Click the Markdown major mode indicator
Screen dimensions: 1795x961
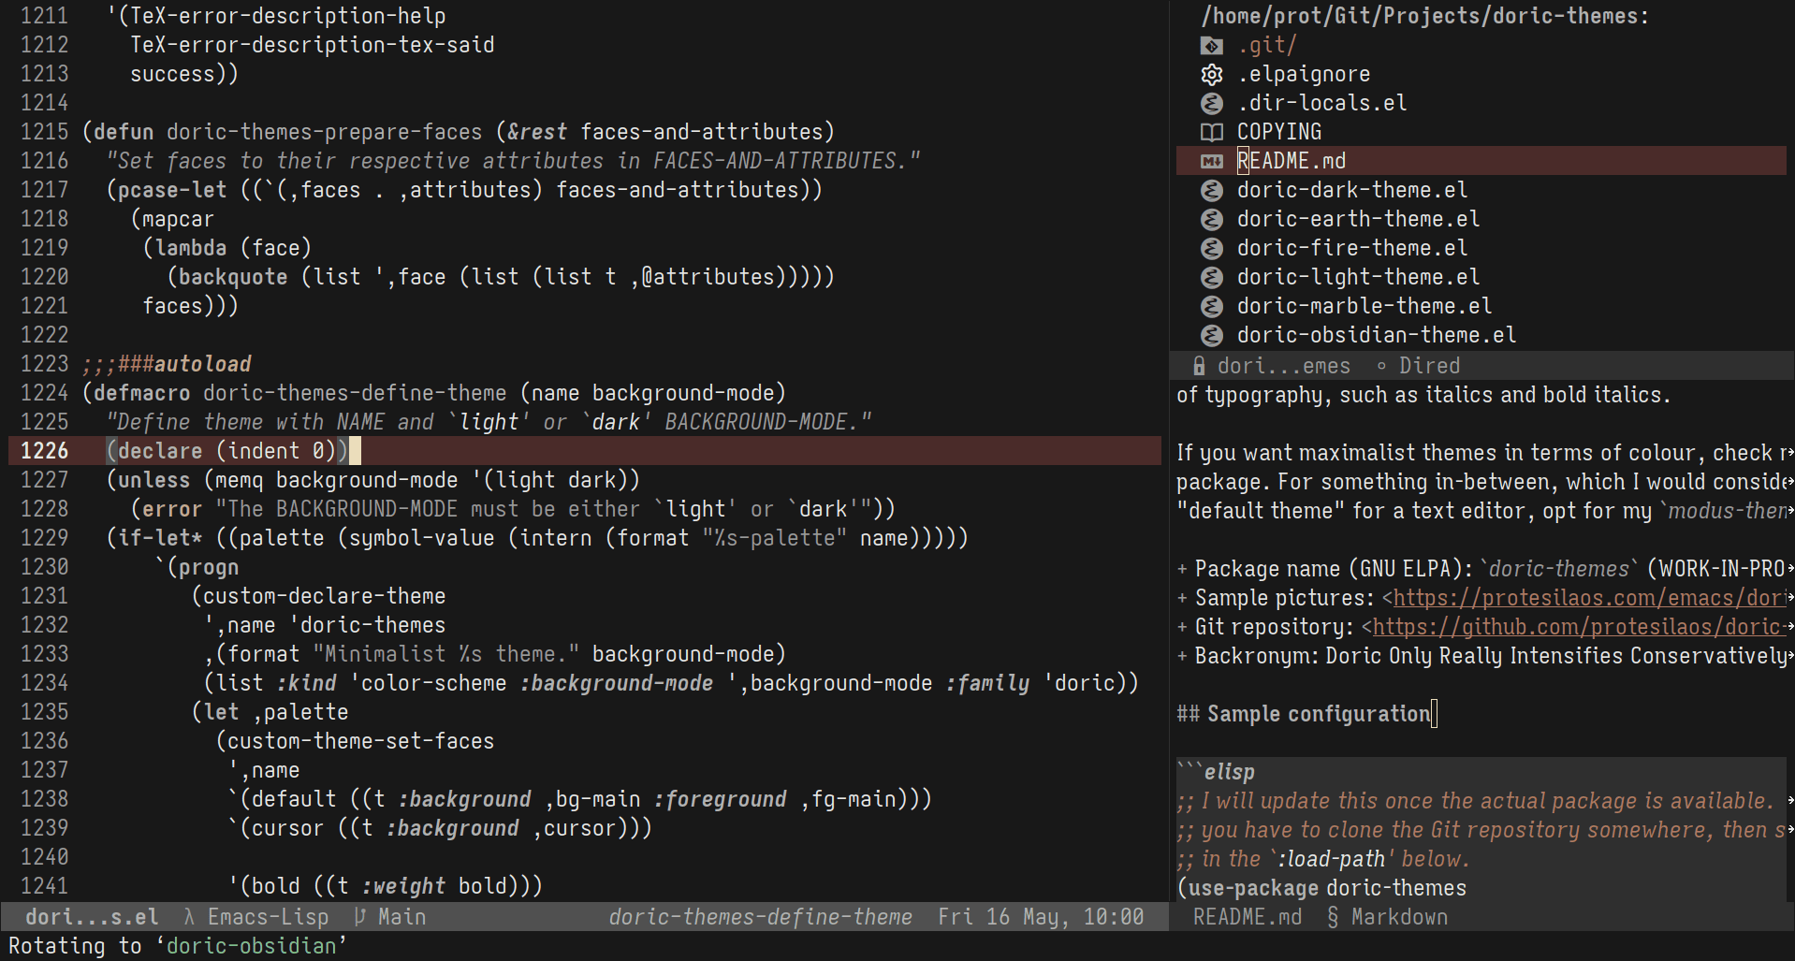1400,917
